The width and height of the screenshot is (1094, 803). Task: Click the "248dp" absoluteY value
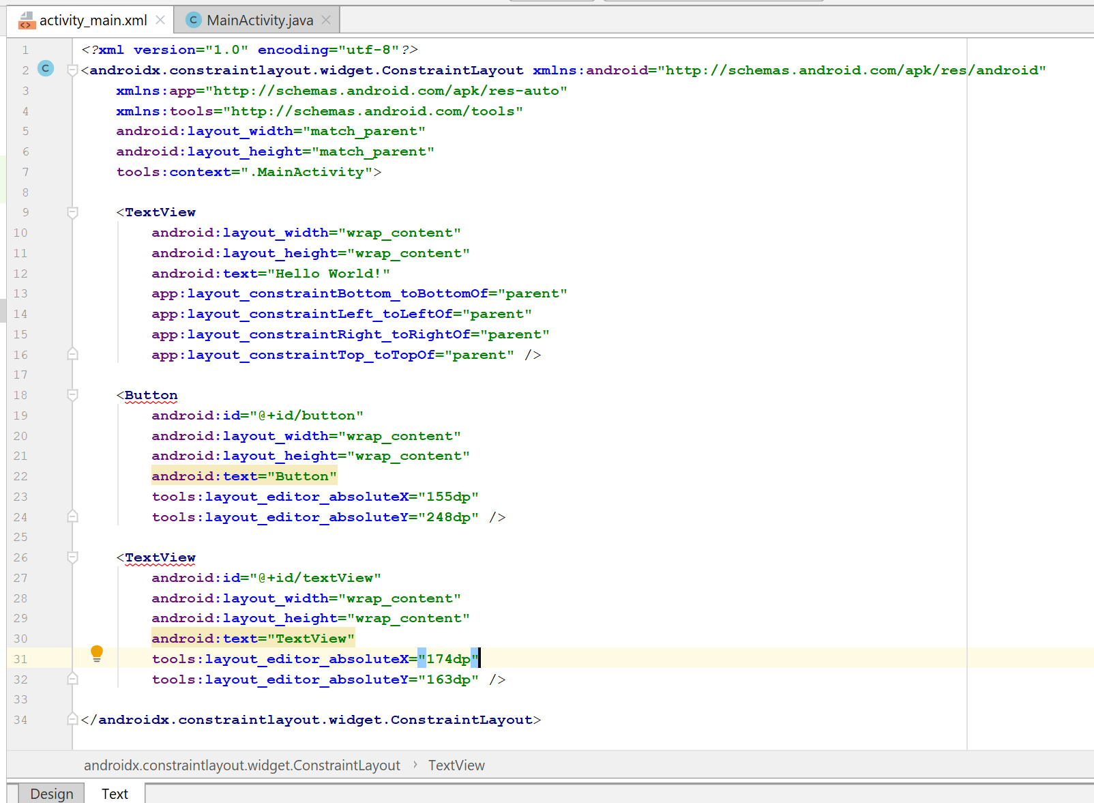coord(448,517)
